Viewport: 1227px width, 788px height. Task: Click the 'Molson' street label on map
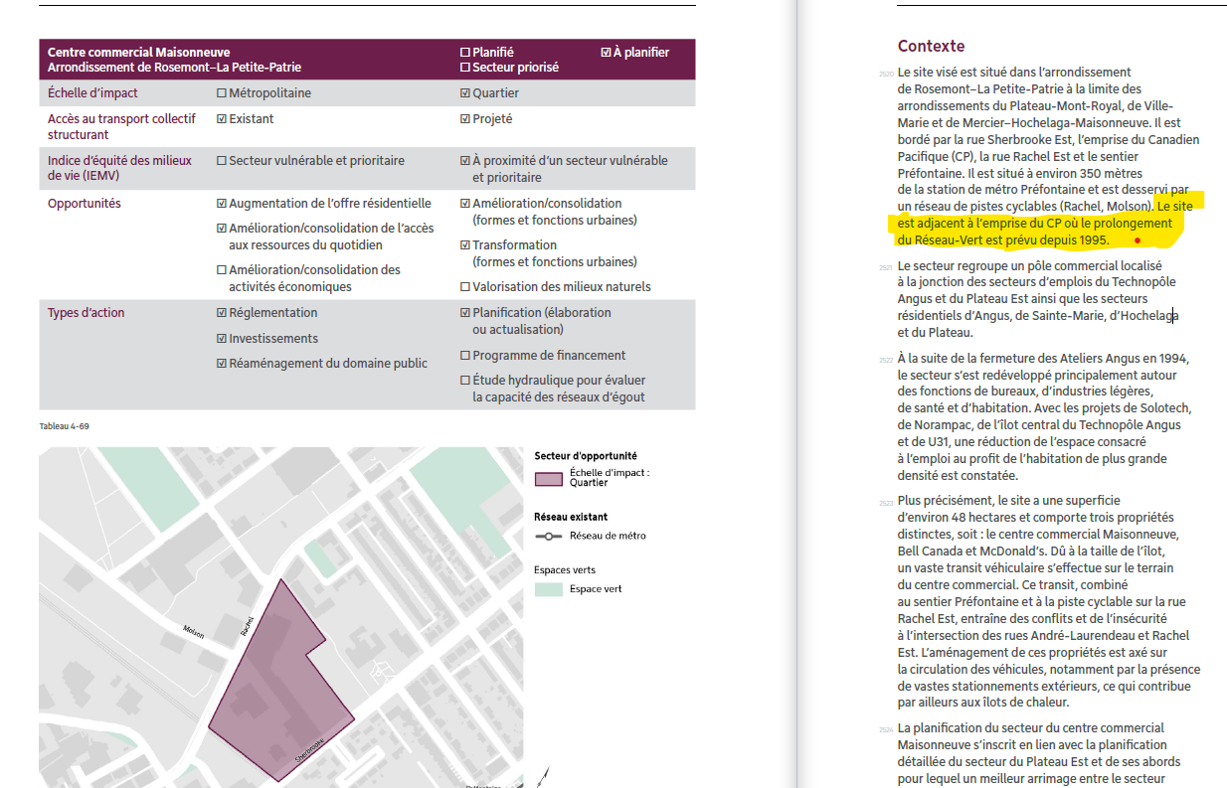[x=195, y=632]
